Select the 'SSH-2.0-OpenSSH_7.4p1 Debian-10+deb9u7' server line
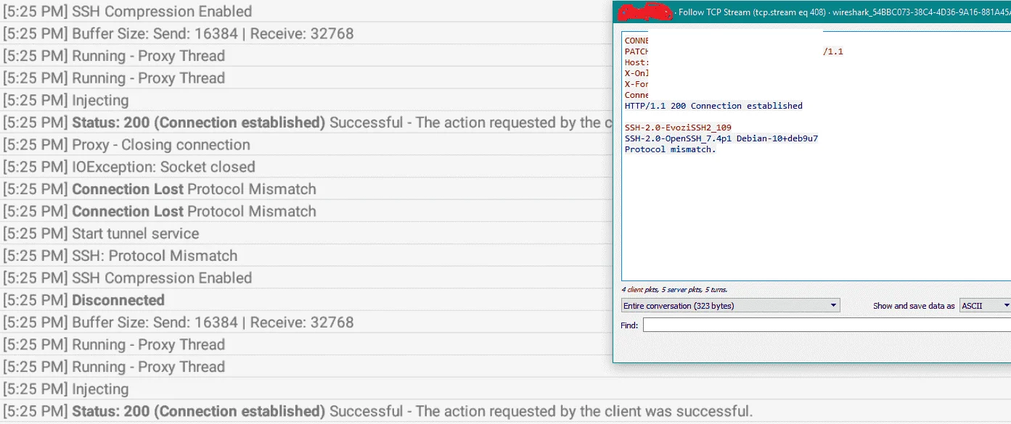Screen dimensions: 1011x424 coord(721,138)
